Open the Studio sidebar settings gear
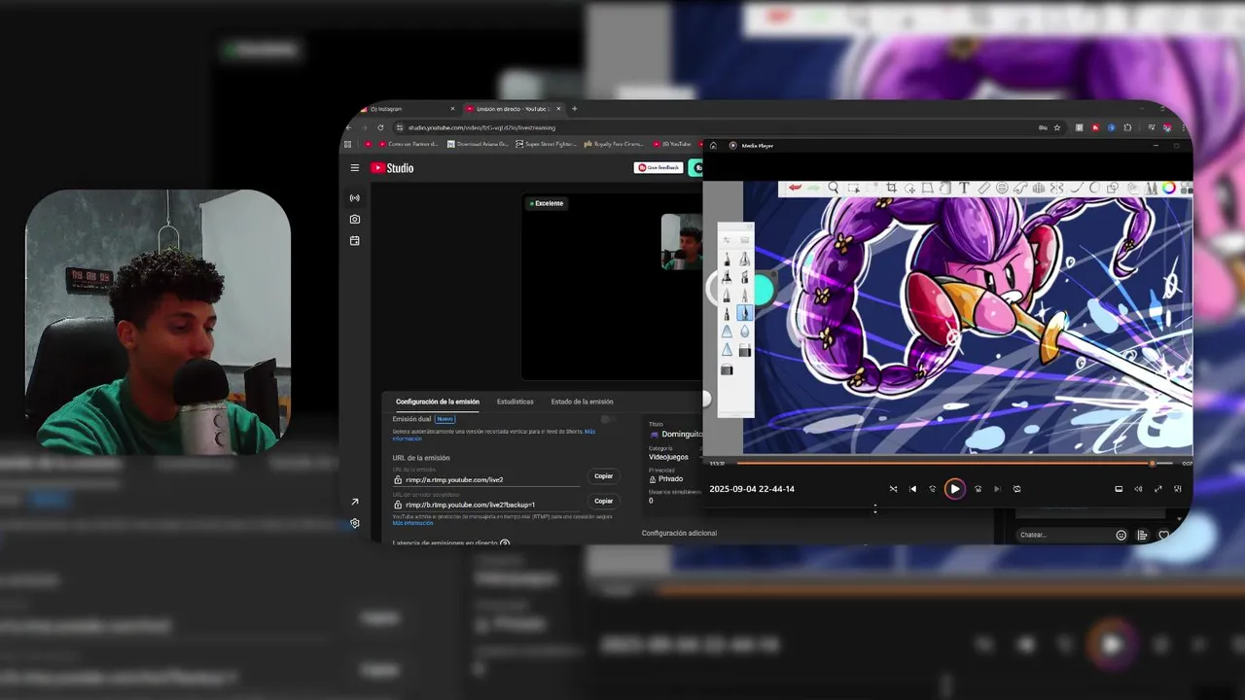Image resolution: width=1245 pixels, height=700 pixels. 355,523
